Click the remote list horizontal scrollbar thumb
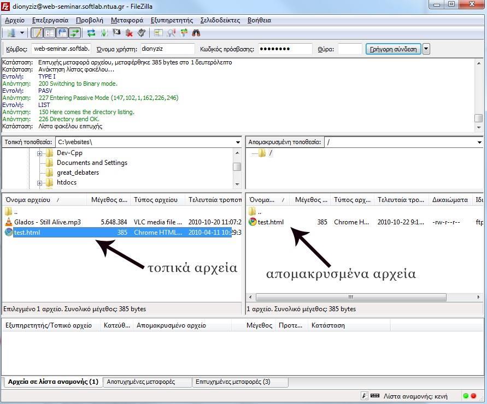This screenshot has height=404, width=487. coord(351,297)
